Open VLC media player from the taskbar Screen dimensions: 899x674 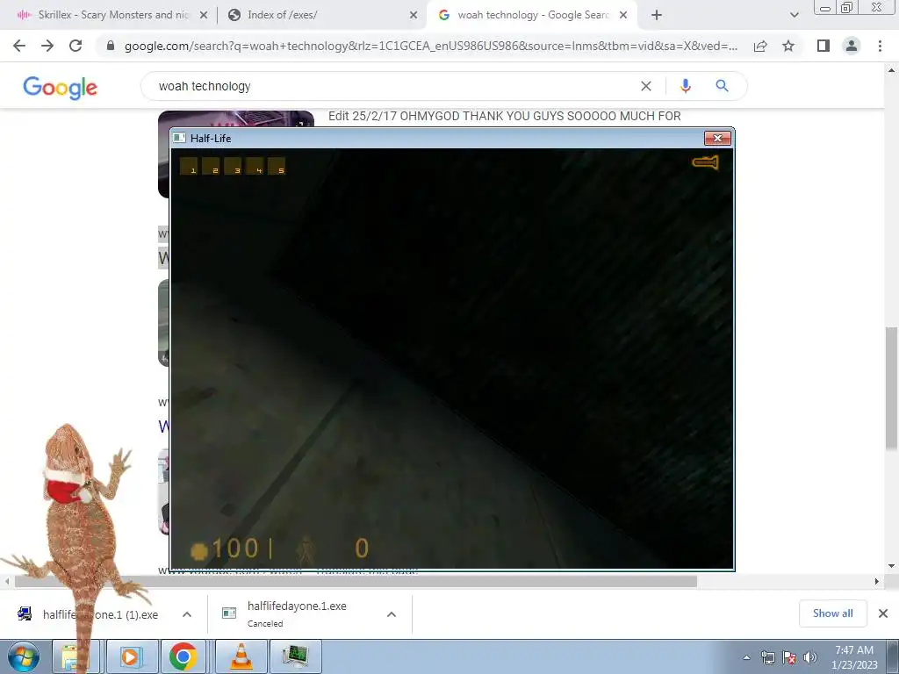pyautogui.click(x=241, y=656)
